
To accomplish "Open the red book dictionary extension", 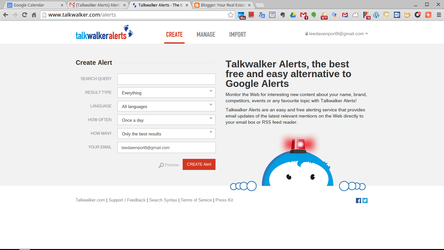I will [251, 15].
